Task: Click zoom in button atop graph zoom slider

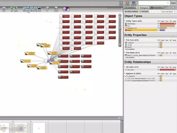Action: click(120, 15)
